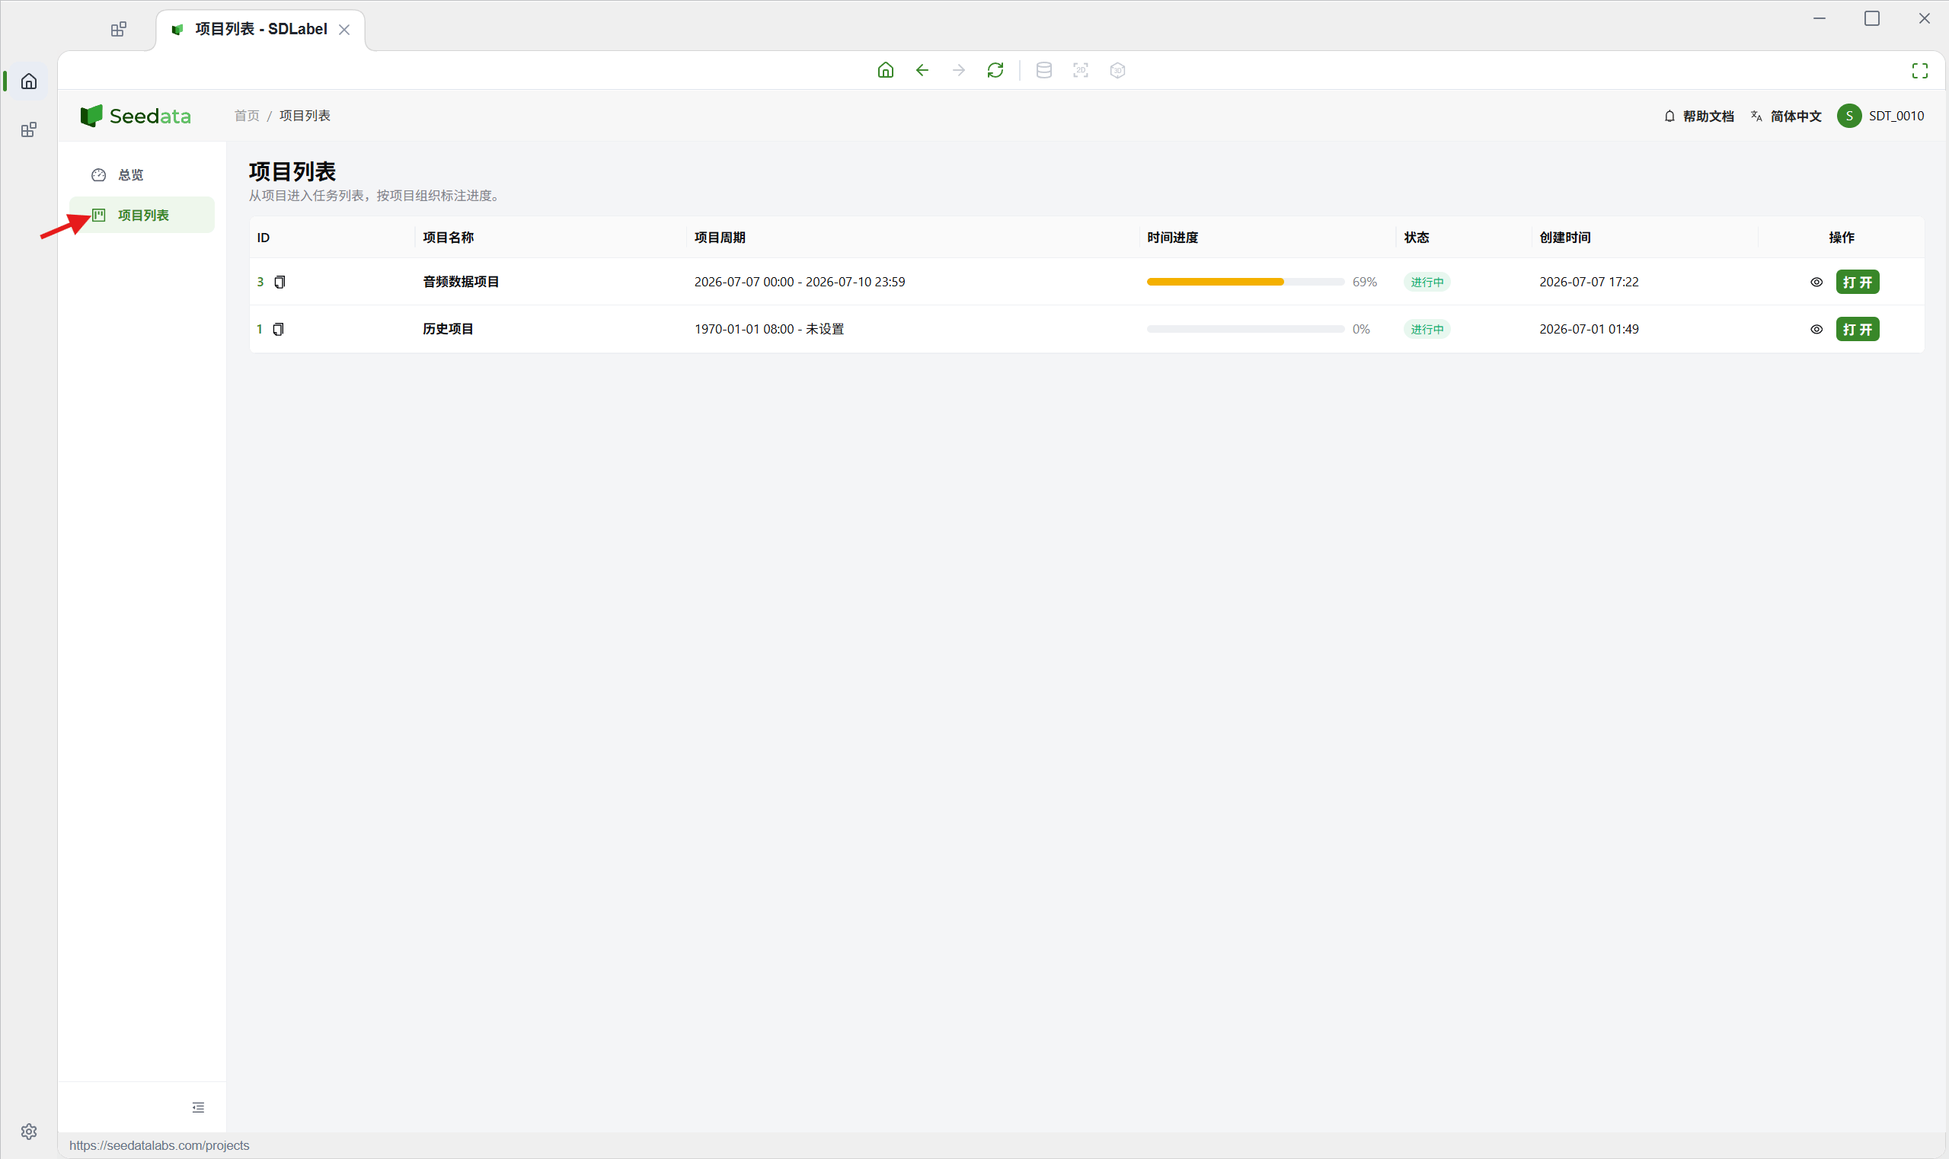View 历史项目 details via eye icon

pos(1816,329)
